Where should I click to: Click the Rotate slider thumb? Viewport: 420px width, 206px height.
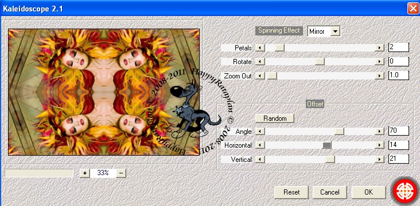tap(320, 62)
